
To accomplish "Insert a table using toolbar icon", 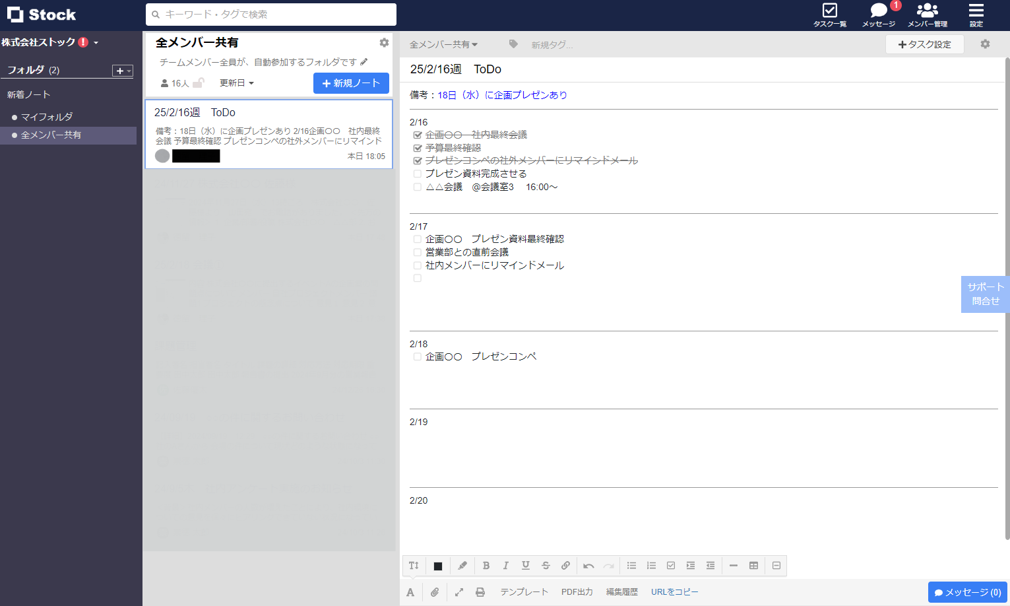I will pos(753,566).
